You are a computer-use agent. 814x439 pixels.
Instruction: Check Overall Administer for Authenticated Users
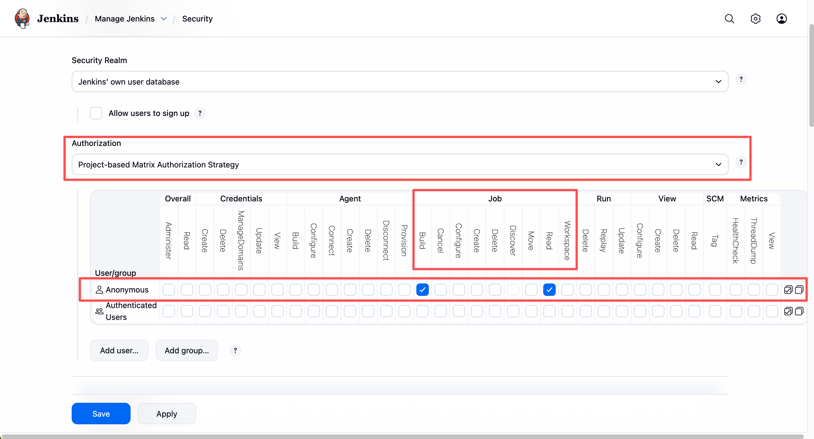(x=169, y=311)
